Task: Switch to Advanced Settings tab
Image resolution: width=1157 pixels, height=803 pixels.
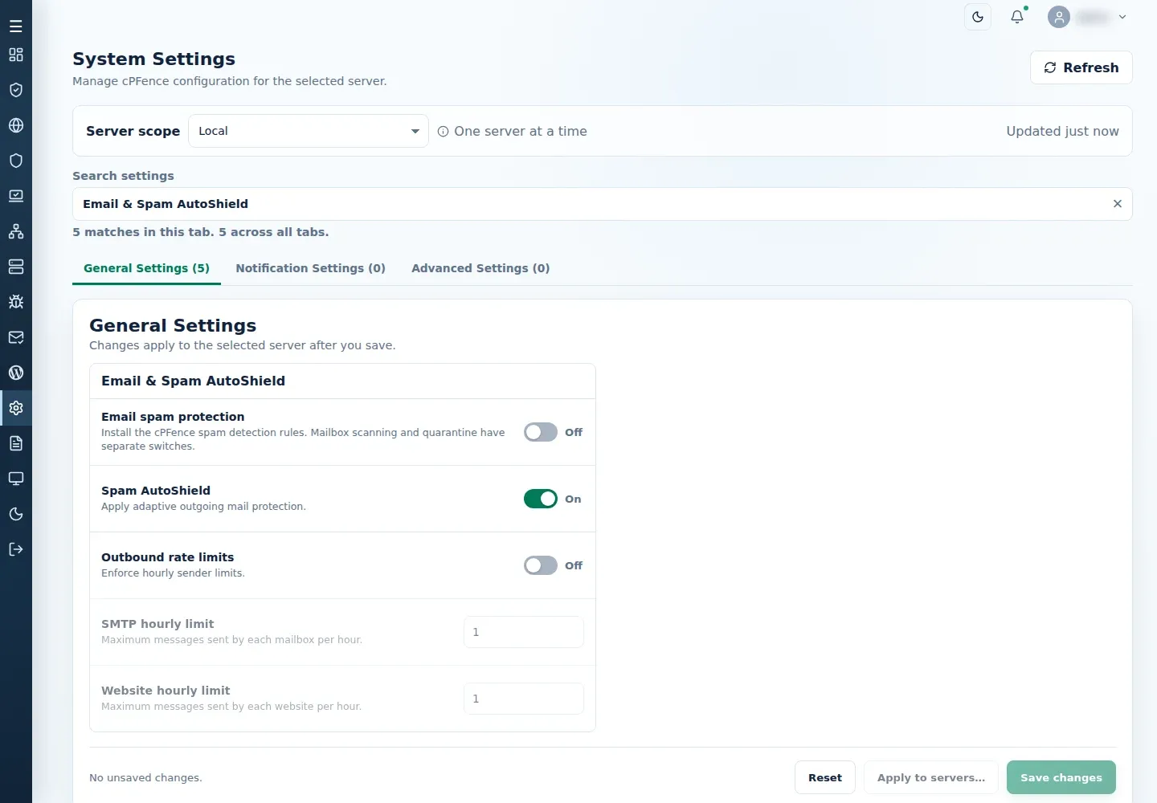Action: pyautogui.click(x=480, y=268)
